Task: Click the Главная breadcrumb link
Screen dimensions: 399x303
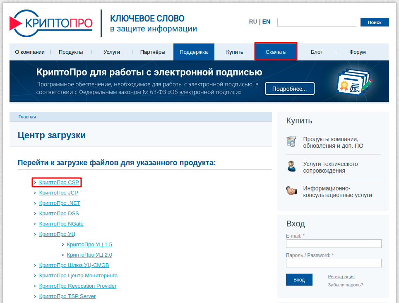Action: click(x=27, y=117)
